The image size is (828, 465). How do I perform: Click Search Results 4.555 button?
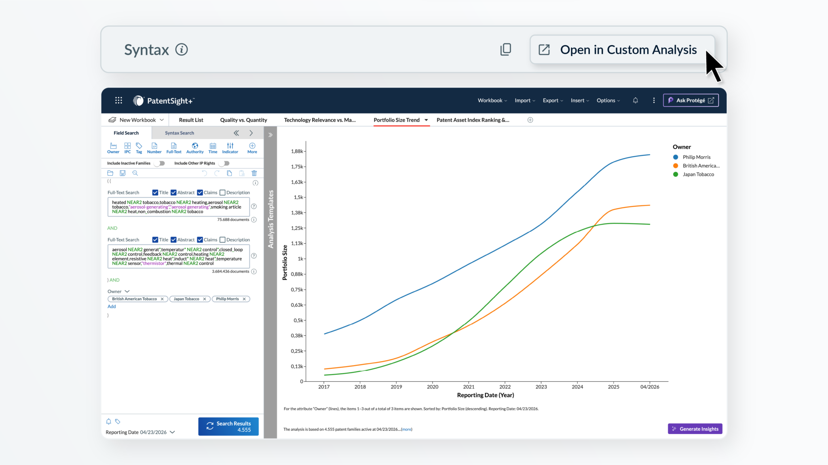228,426
